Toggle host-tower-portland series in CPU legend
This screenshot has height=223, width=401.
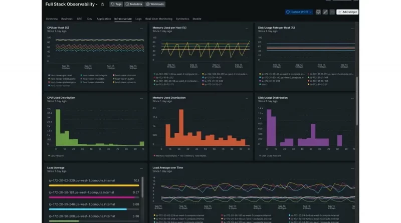tap(60, 76)
